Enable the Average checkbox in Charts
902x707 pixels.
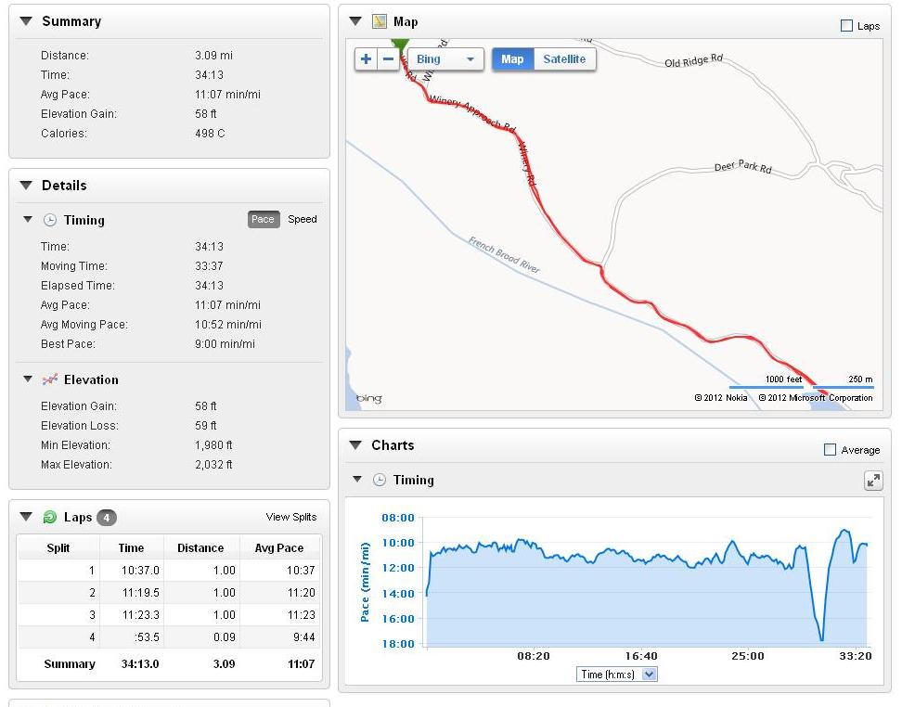click(830, 450)
